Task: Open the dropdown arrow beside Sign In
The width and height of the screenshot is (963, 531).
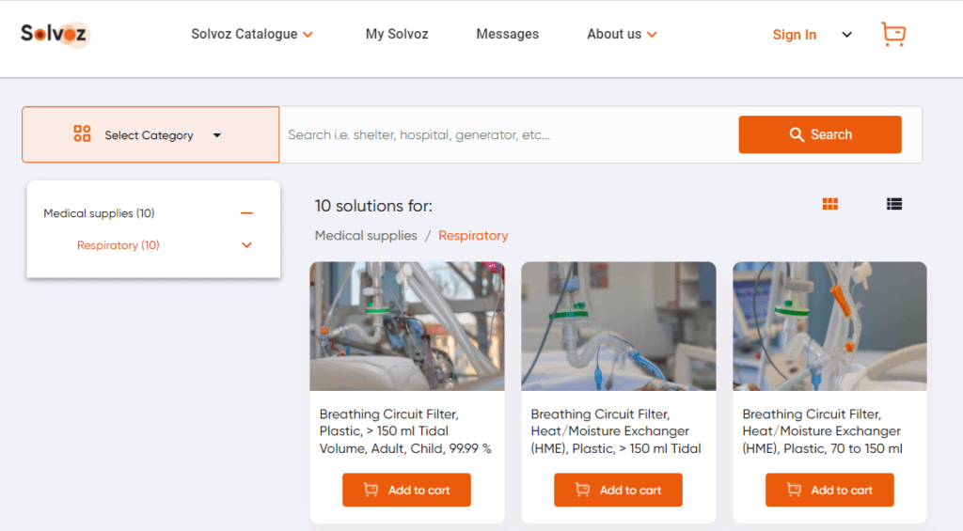Action: [846, 35]
